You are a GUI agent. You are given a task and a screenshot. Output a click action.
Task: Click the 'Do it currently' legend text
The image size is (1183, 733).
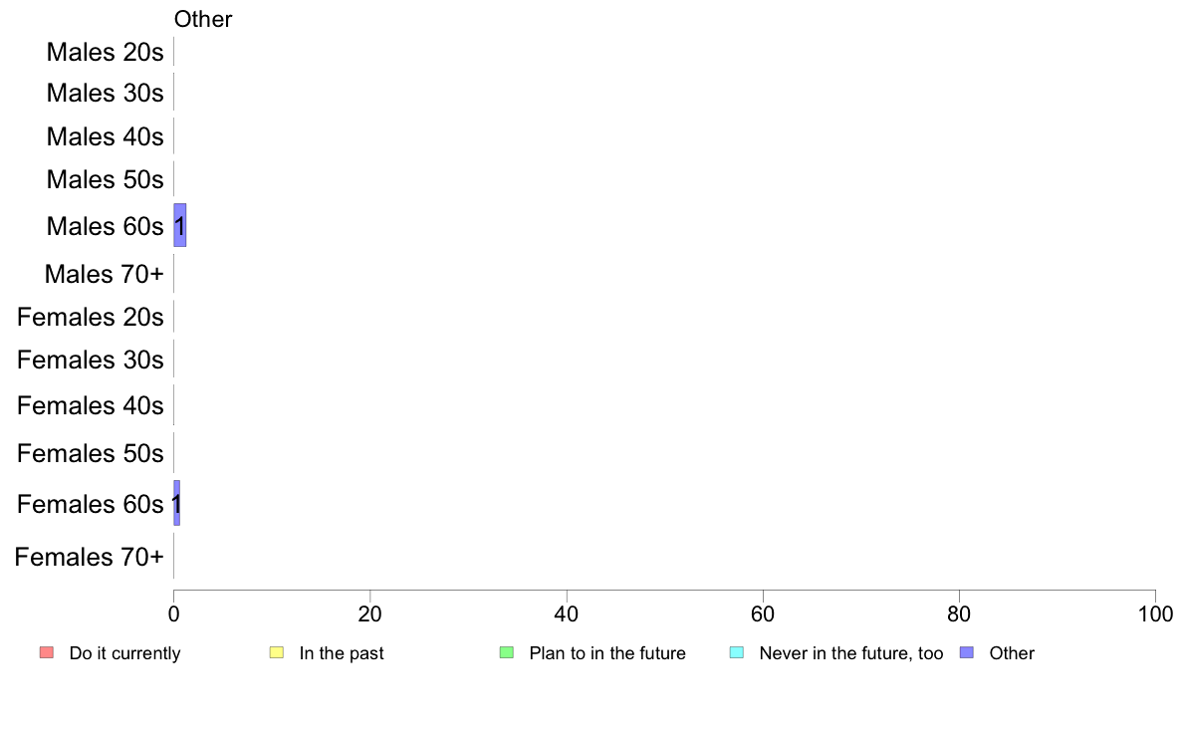coord(124,653)
